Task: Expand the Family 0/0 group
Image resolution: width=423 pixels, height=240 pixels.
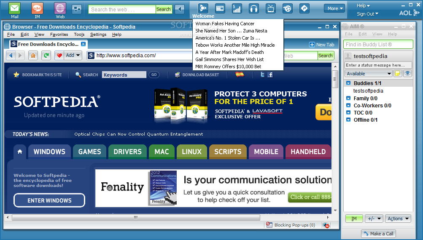Action: (348, 99)
